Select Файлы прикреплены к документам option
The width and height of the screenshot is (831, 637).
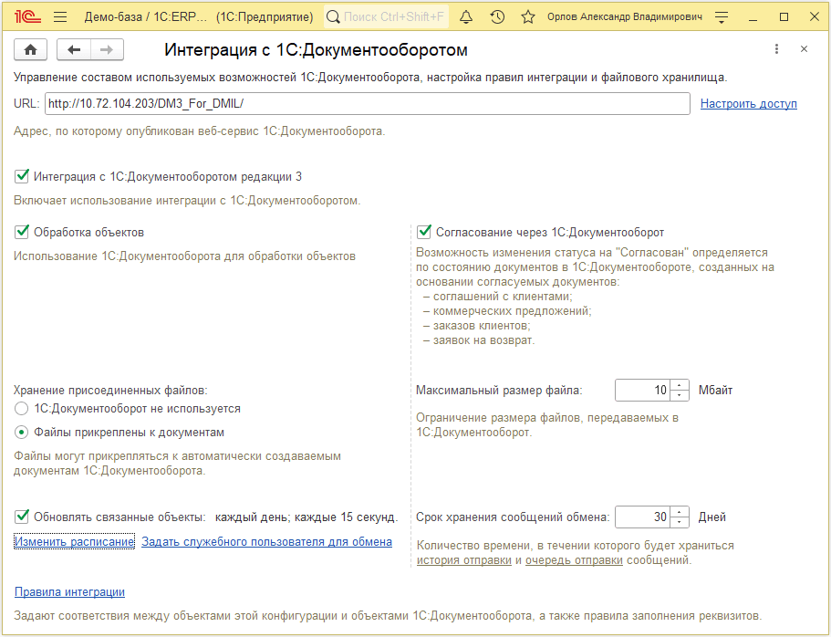coord(22,433)
